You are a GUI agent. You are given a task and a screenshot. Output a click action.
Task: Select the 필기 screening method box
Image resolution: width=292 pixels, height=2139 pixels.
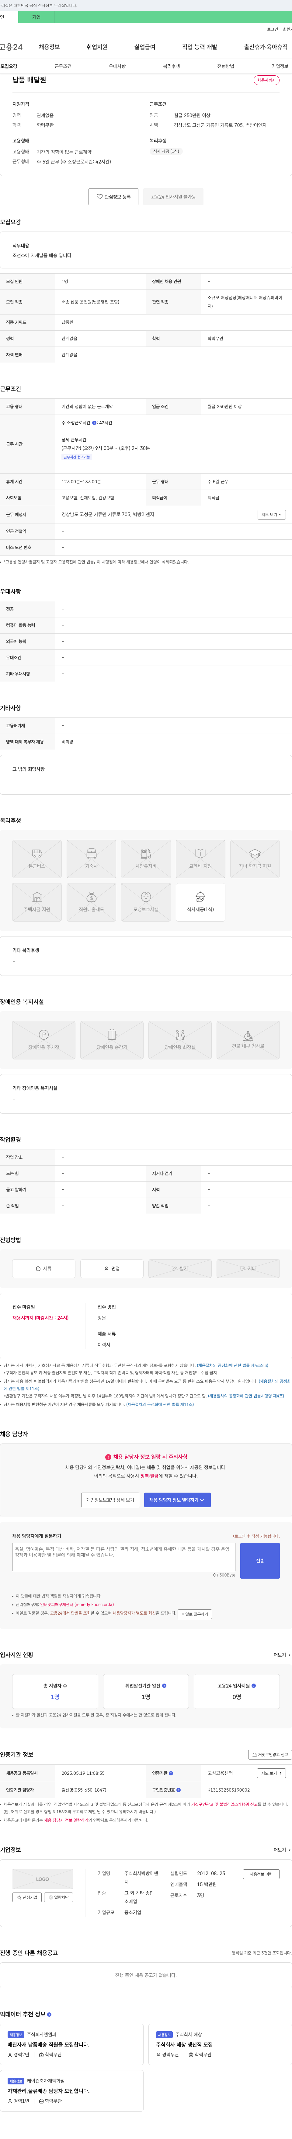pyautogui.click(x=179, y=1269)
